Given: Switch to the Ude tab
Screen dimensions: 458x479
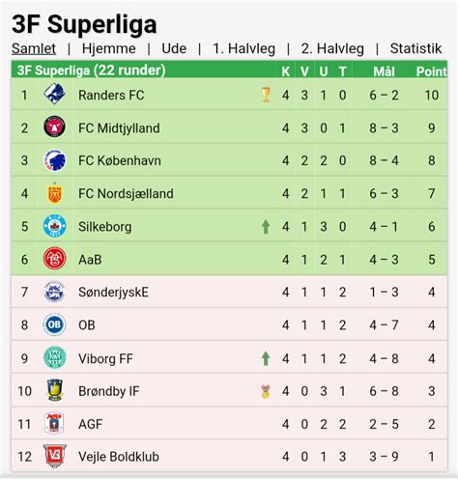Looking at the screenshot, I should click(174, 48).
